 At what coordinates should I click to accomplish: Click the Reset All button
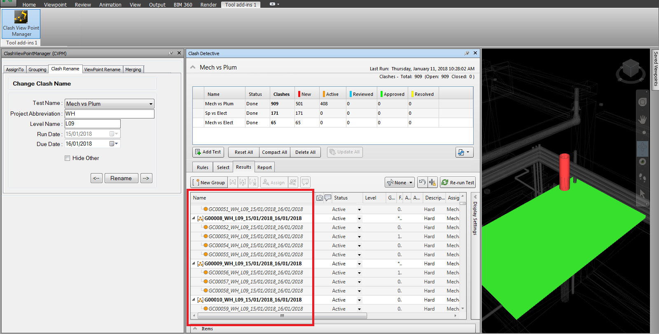[244, 152]
